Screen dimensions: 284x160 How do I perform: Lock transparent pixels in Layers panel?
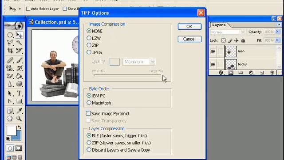click(224, 40)
